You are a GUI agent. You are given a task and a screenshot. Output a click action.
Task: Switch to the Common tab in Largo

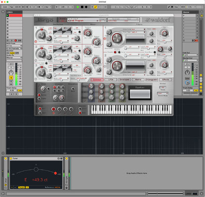(x=97, y=80)
